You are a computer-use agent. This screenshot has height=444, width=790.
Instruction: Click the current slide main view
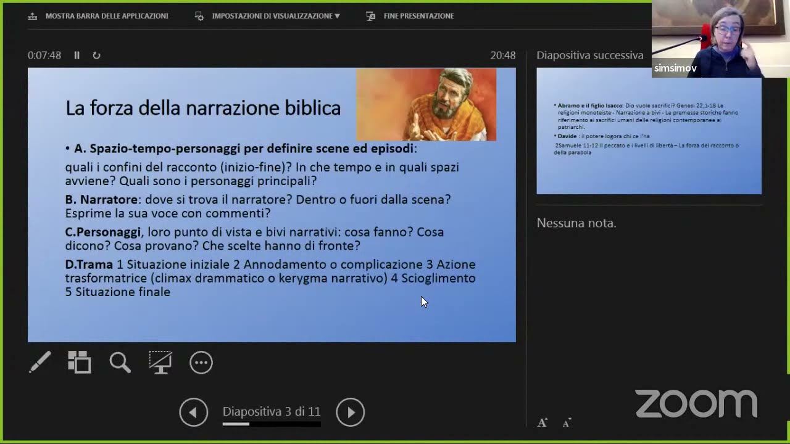click(272, 205)
